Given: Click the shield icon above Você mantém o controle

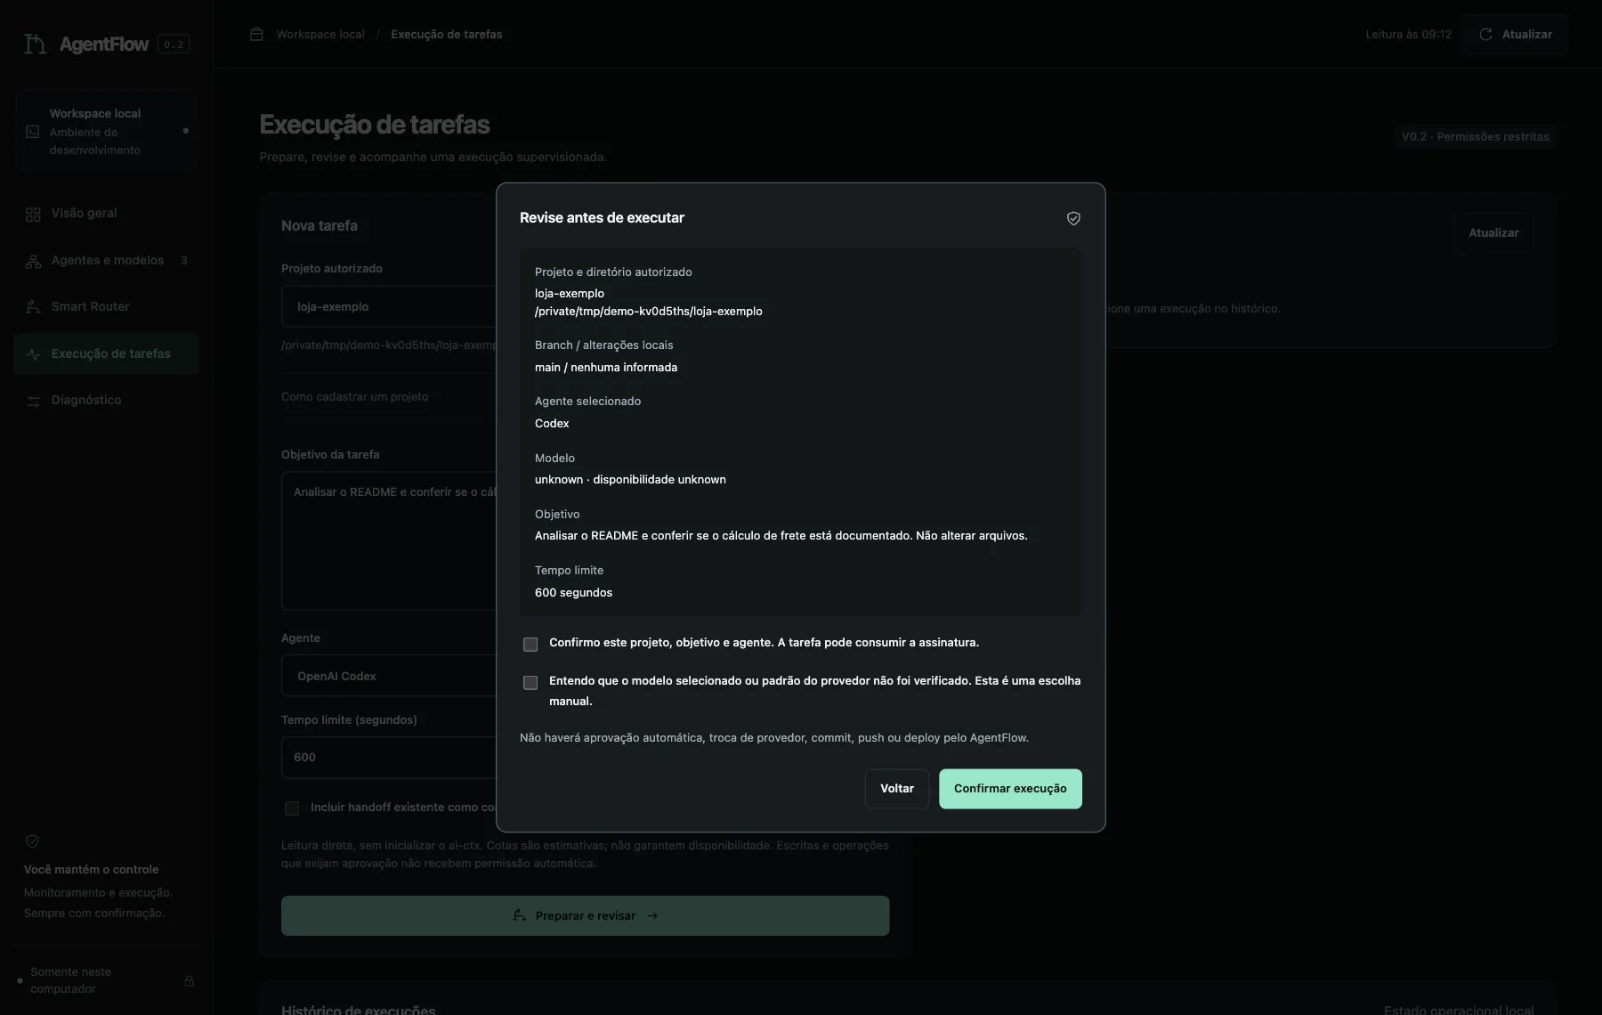Looking at the screenshot, I should coord(32,841).
